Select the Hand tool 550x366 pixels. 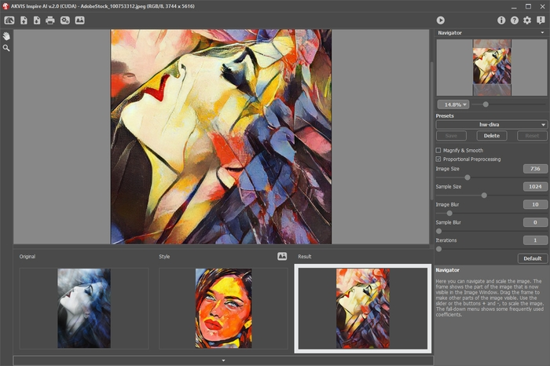6,36
